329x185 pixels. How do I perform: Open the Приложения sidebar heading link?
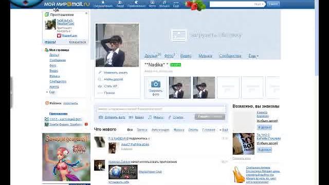click(x=58, y=114)
